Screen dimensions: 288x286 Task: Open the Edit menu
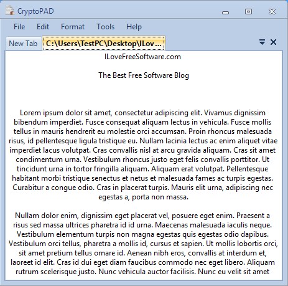tap(43, 27)
